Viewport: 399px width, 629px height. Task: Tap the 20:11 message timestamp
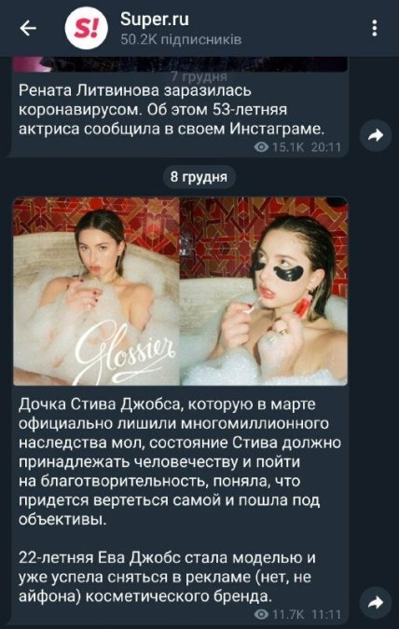click(326, 147)
